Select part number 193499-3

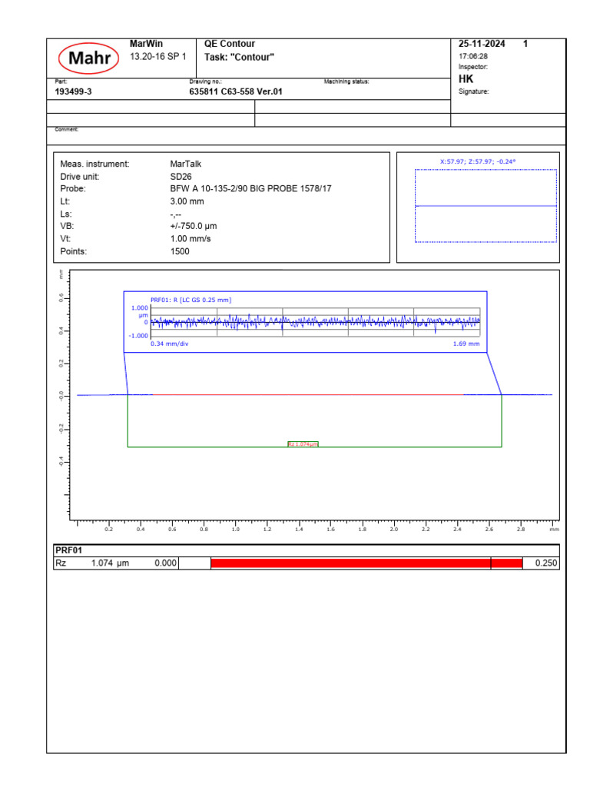(73, 92)
